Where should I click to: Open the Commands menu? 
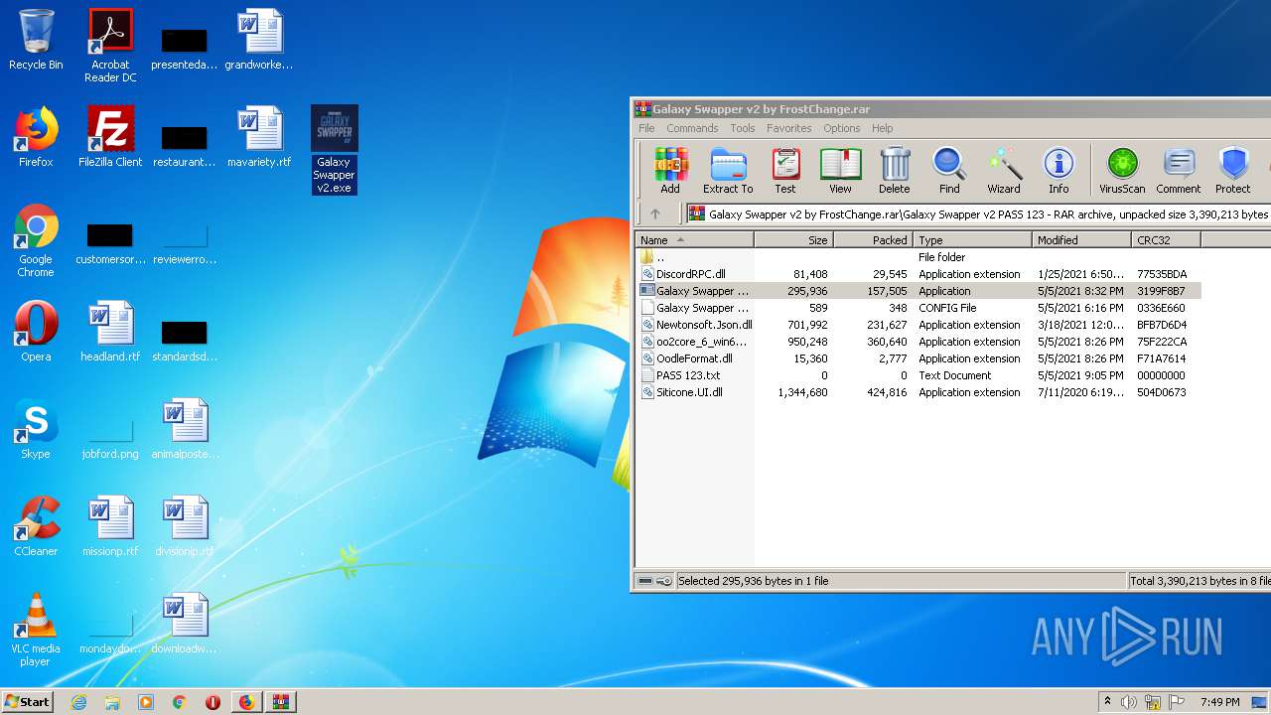692,128
